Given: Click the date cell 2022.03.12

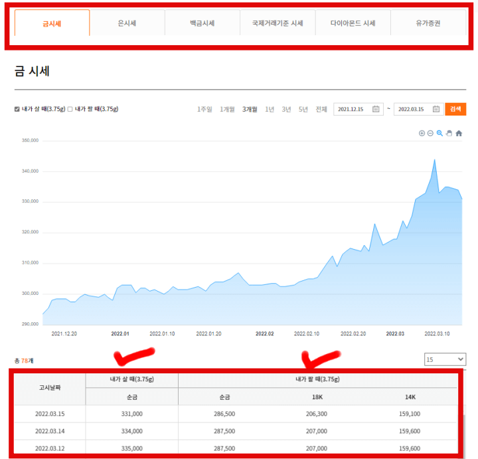Looking at the screenshot, I should tap(50, 448).
